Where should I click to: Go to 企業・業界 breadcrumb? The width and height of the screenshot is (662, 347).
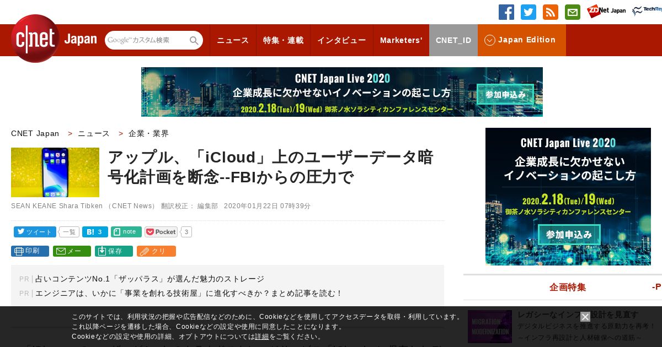click(149, 133)
